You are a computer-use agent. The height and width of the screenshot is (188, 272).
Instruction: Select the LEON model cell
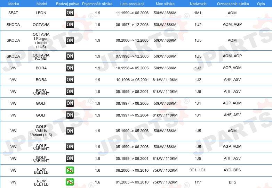tap(41, 13)
